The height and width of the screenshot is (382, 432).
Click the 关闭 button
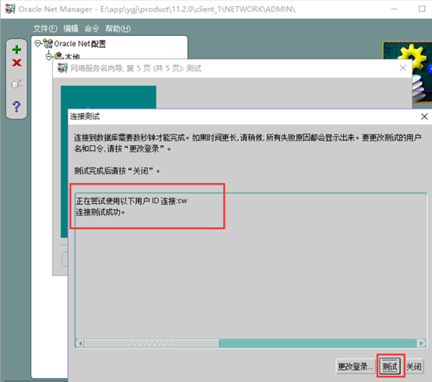coord(414,366)
